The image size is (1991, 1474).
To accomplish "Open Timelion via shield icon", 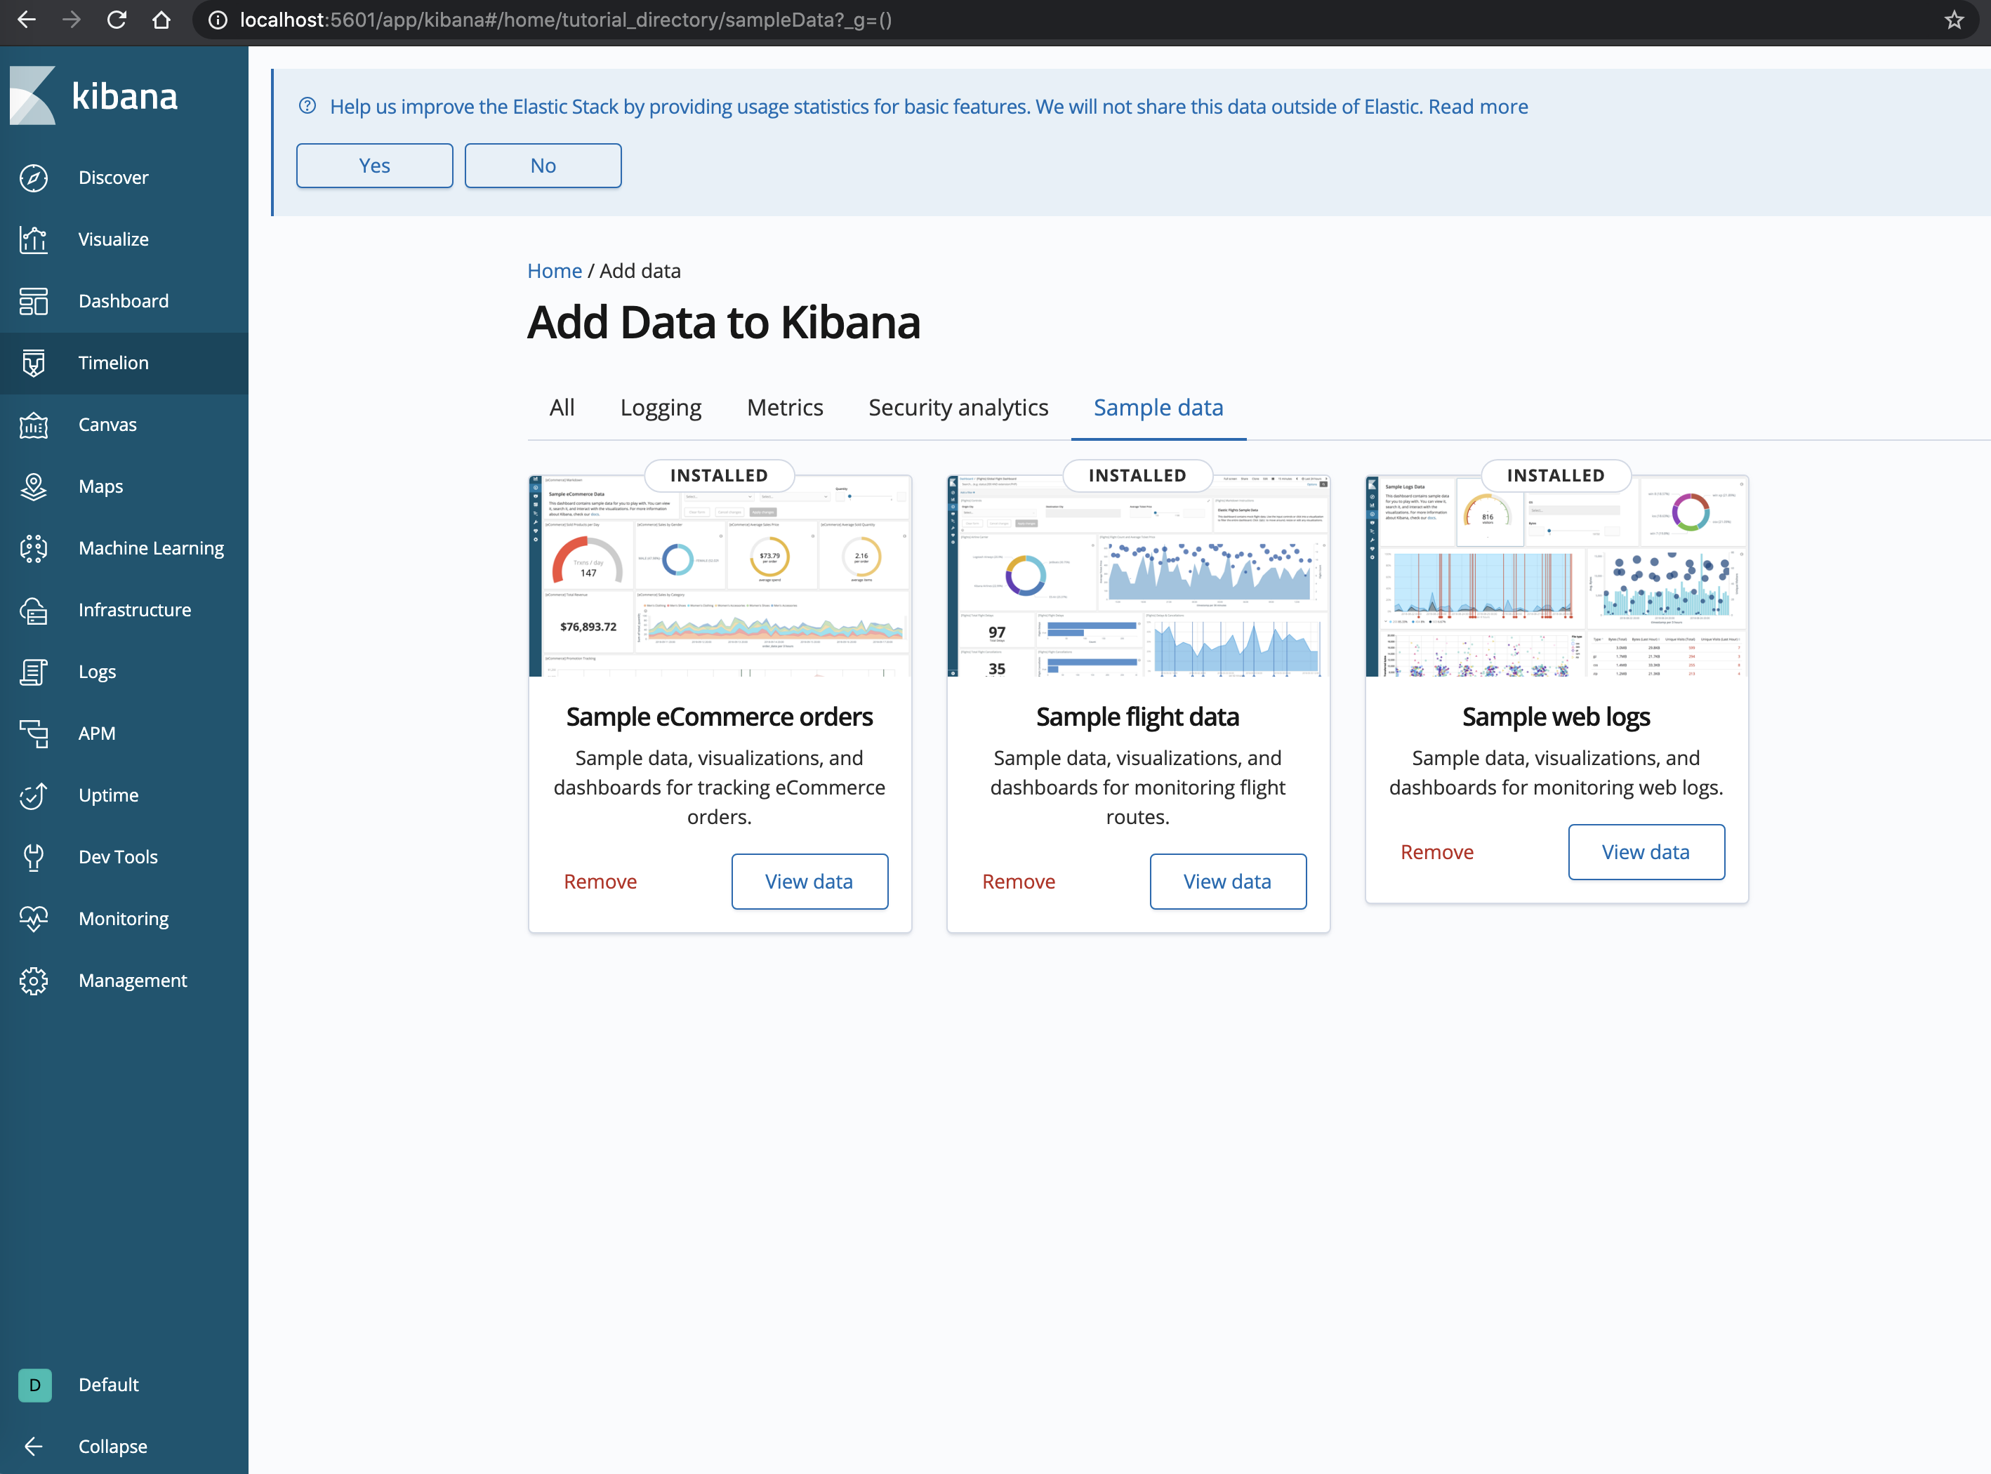I will click(x=34, y=363).
